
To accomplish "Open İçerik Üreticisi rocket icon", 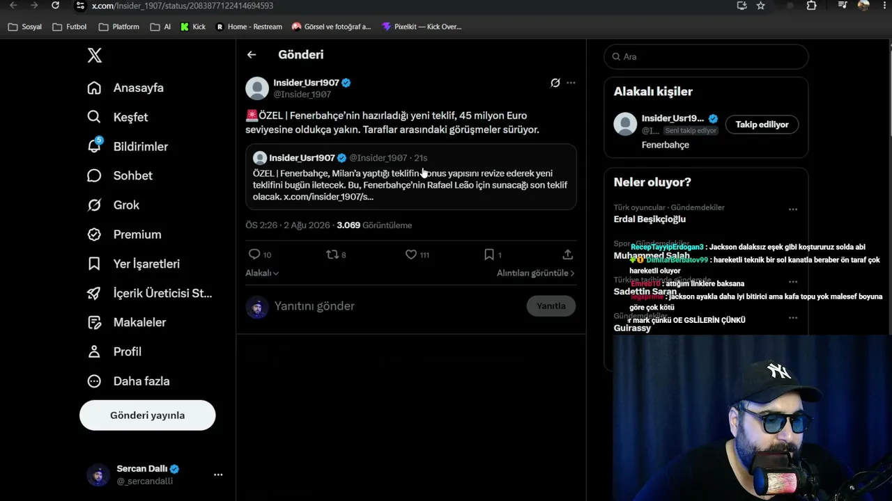I will pyautogui.click(x=94, y=293).
